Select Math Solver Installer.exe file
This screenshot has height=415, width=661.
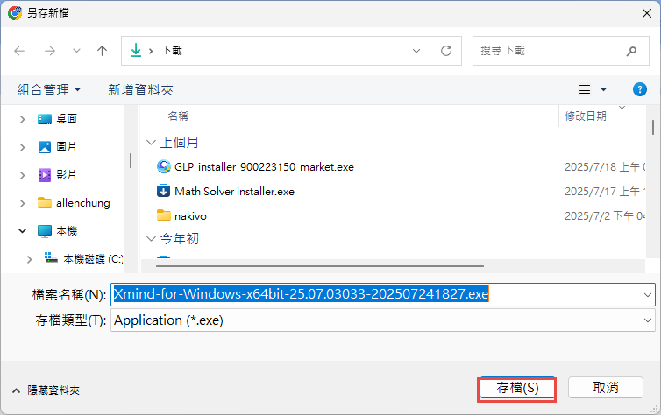point(234,192)
